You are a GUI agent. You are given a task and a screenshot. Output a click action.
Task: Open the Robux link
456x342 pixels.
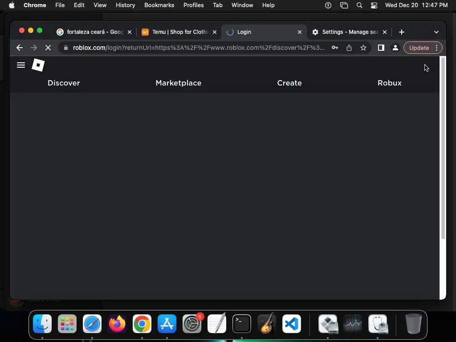(x=389, y=83)
